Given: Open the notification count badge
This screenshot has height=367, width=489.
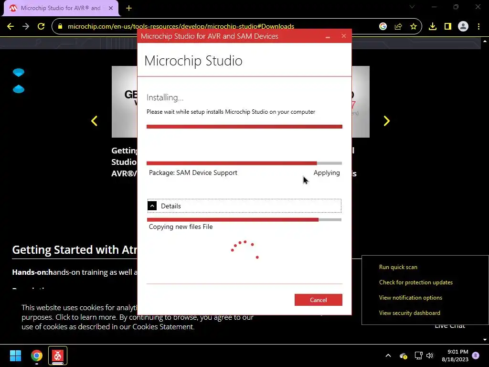Looking at the screenshot, I should 476,356.
